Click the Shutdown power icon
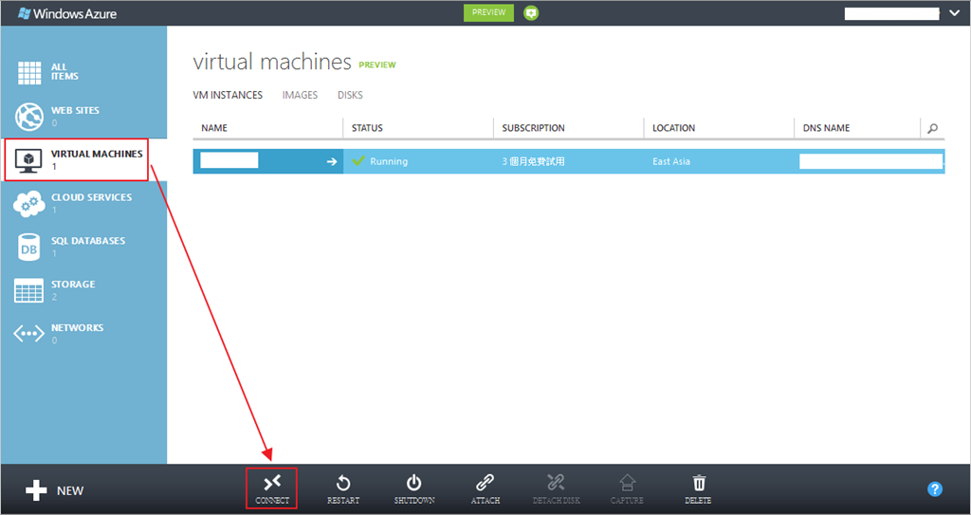The image size is (971, 515). coord(414,483)
